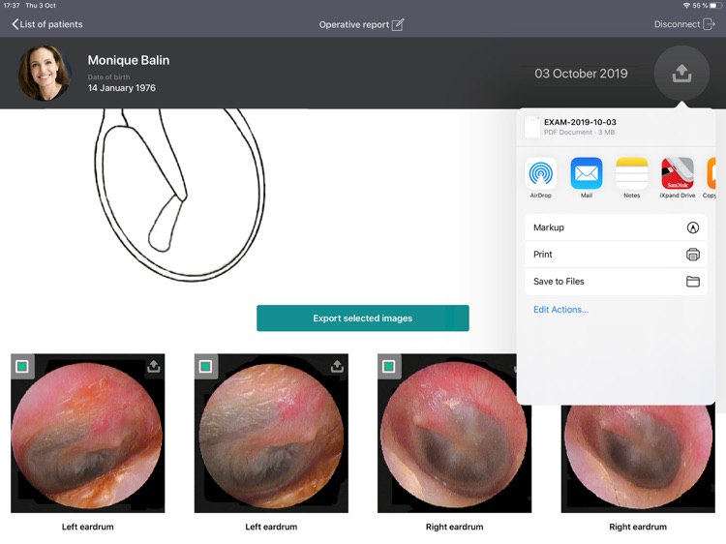Screen dimensions: 726x544
Task: Select Save to Files action
Action: (x=616, y=281)
